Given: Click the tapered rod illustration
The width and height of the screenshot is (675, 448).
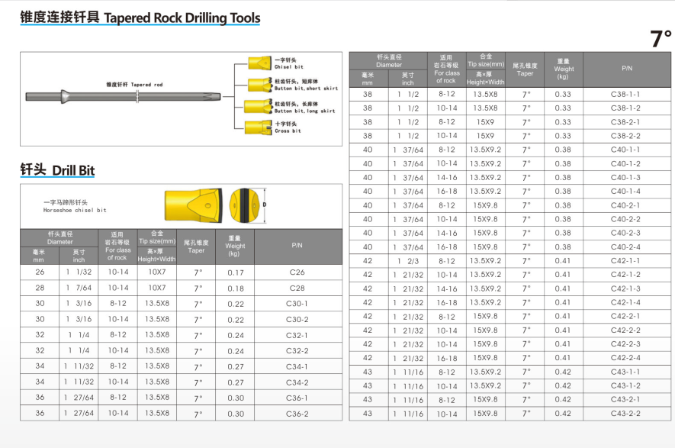Looking at the screenshot, I should [x=123, y=96].
